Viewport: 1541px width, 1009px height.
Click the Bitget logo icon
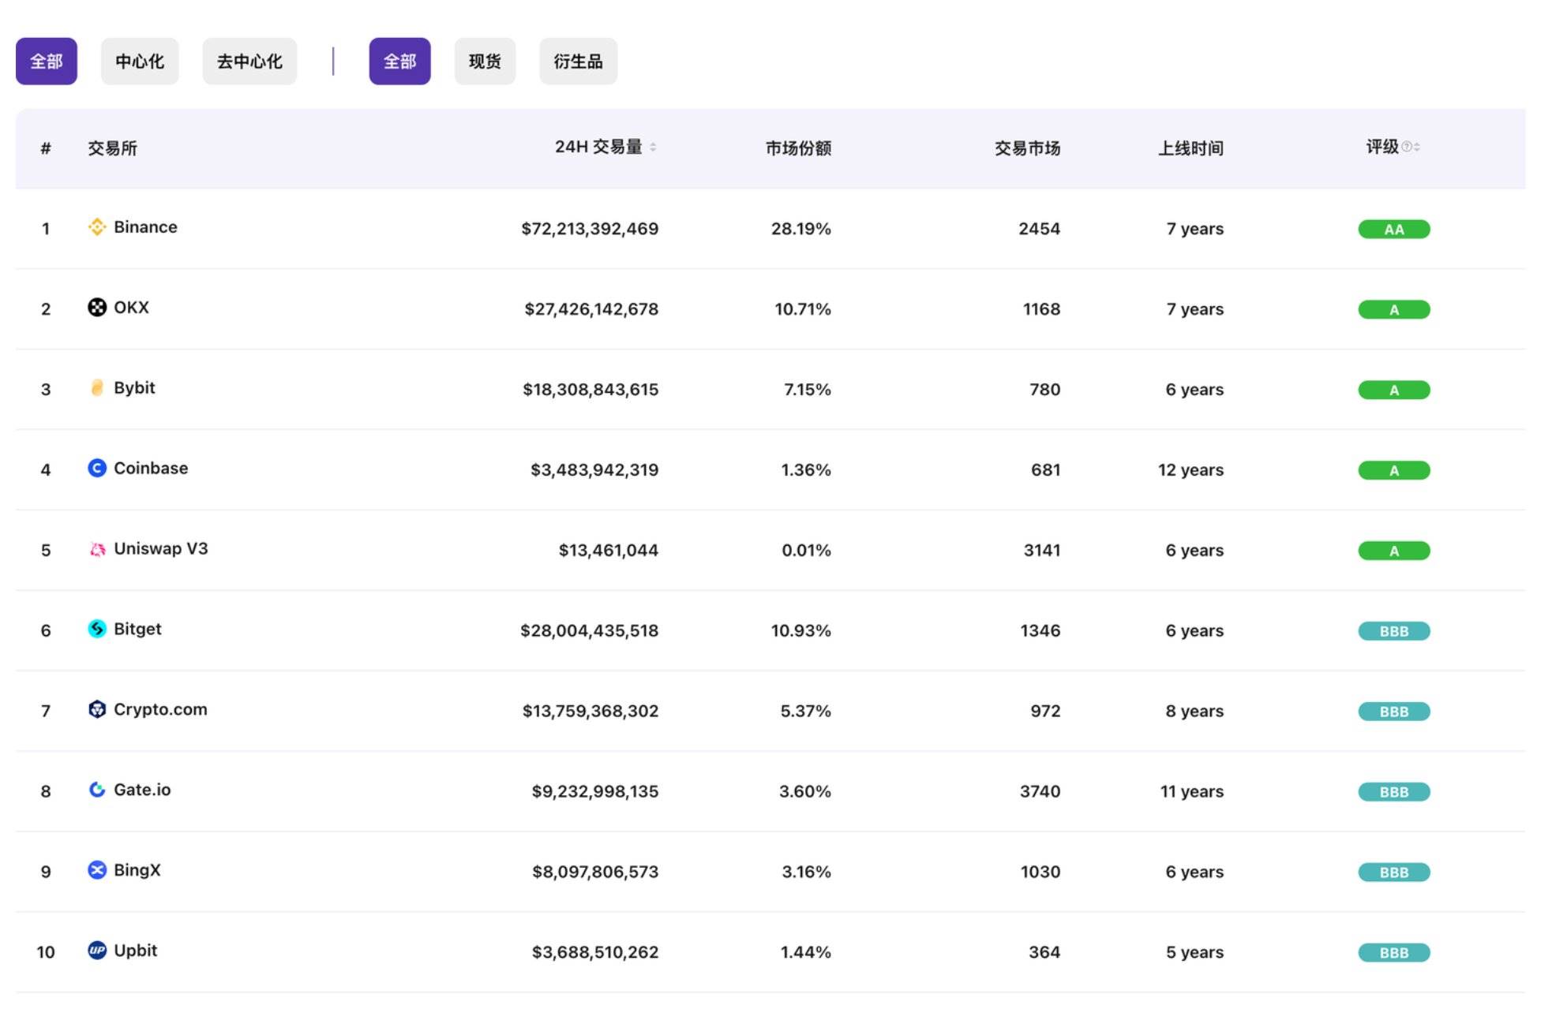click(97, 629)
